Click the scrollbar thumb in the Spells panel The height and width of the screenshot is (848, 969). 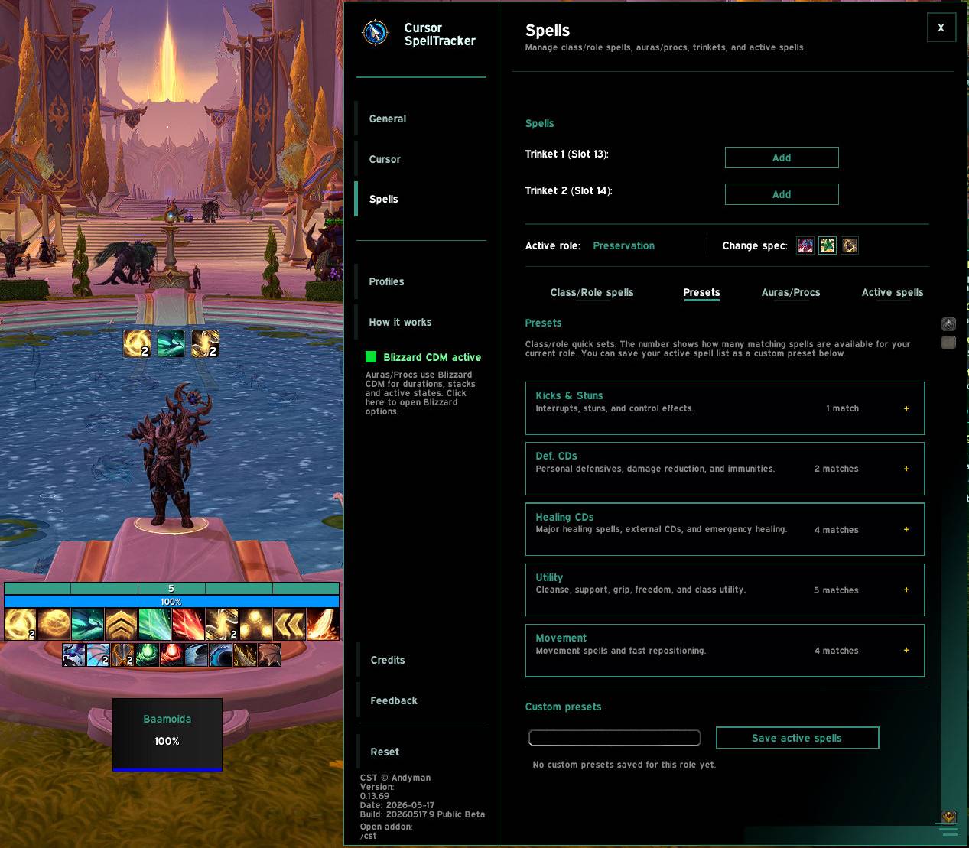click(948, 343)
